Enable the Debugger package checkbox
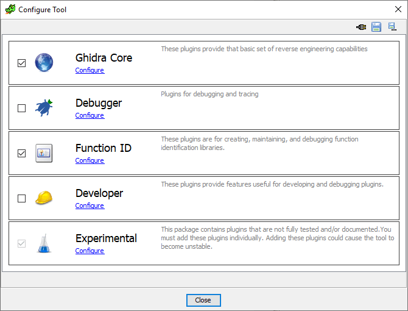 [22, 108]
